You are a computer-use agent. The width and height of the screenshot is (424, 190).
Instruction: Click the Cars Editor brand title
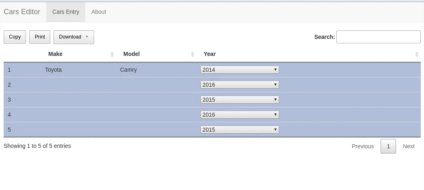(x=22, y=12)
